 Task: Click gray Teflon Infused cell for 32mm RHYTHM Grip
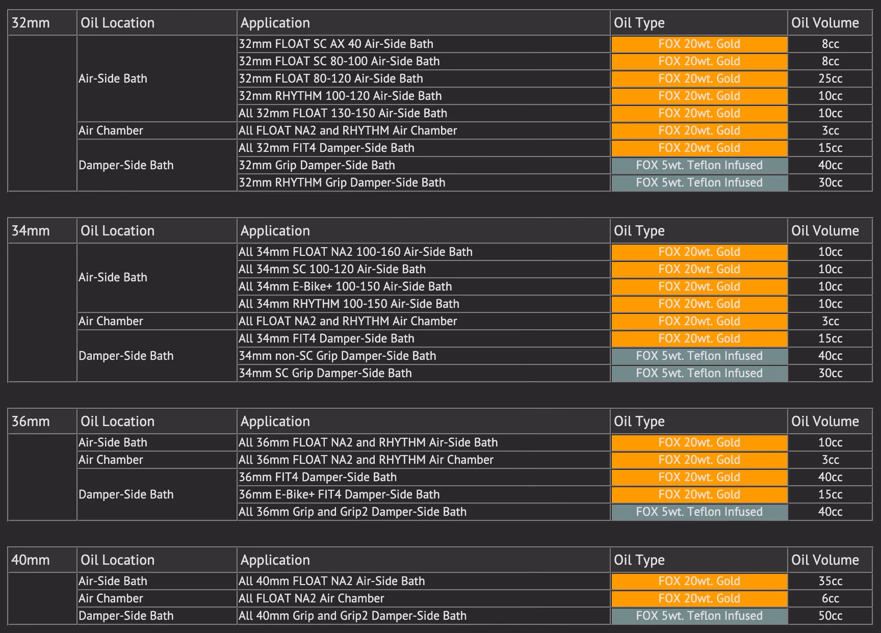pos(699,182)
